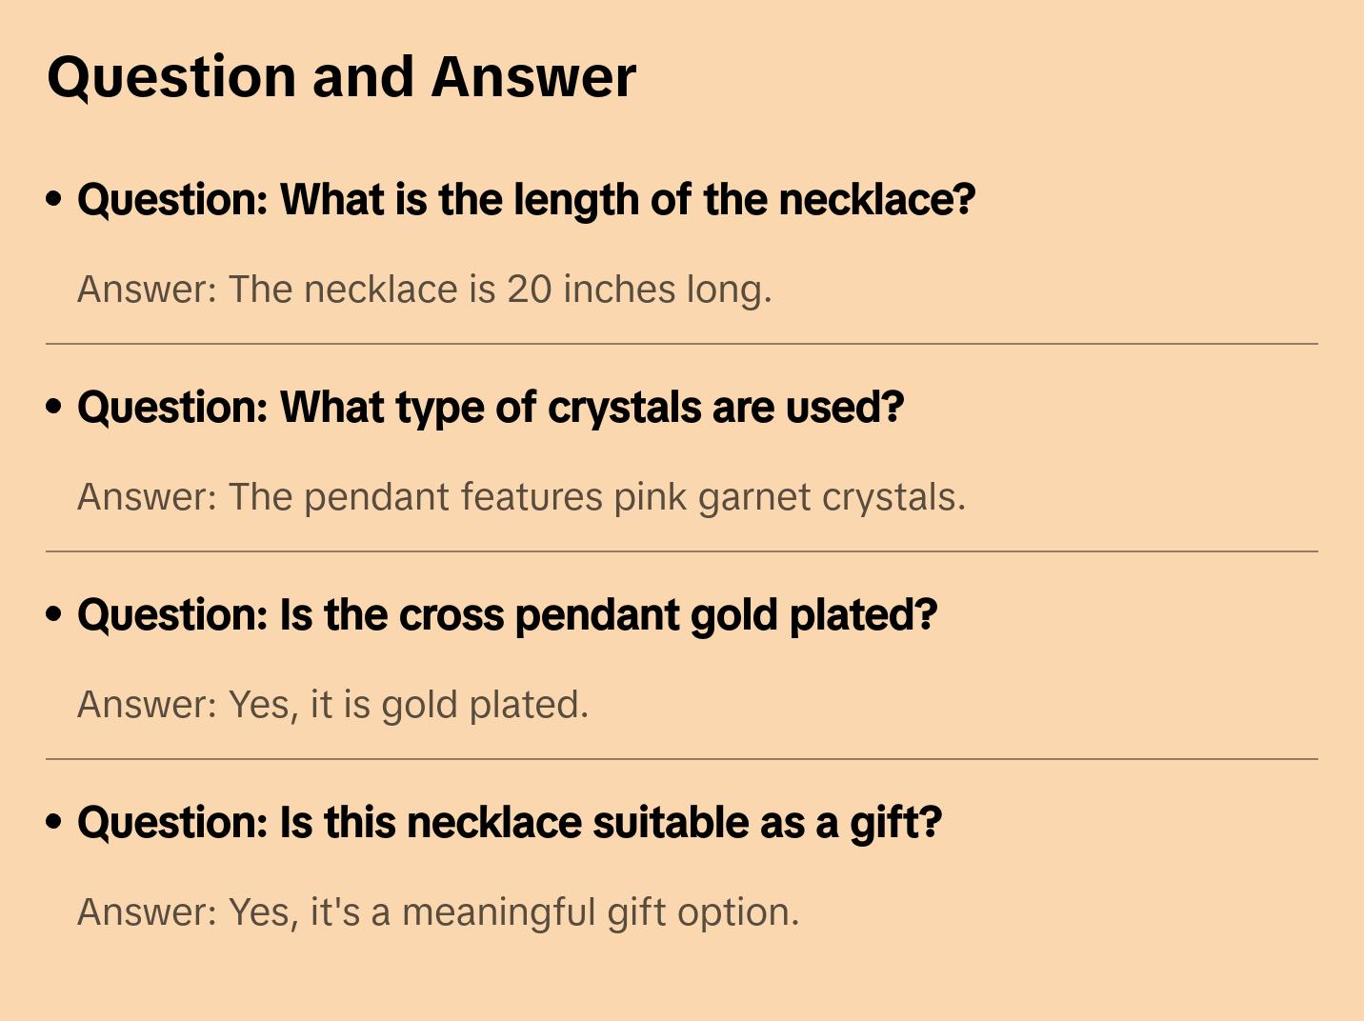
Task: Select the necklace length question
Action: click(526, 200)
